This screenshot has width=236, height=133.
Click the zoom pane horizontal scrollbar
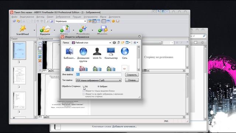coord(116,117)
